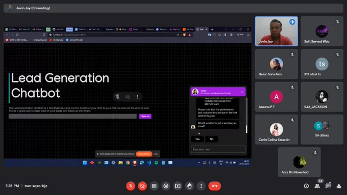Select Jovin Joy's video tile
This screenshot has height=195, width=347.
click(x=277, y=31)
